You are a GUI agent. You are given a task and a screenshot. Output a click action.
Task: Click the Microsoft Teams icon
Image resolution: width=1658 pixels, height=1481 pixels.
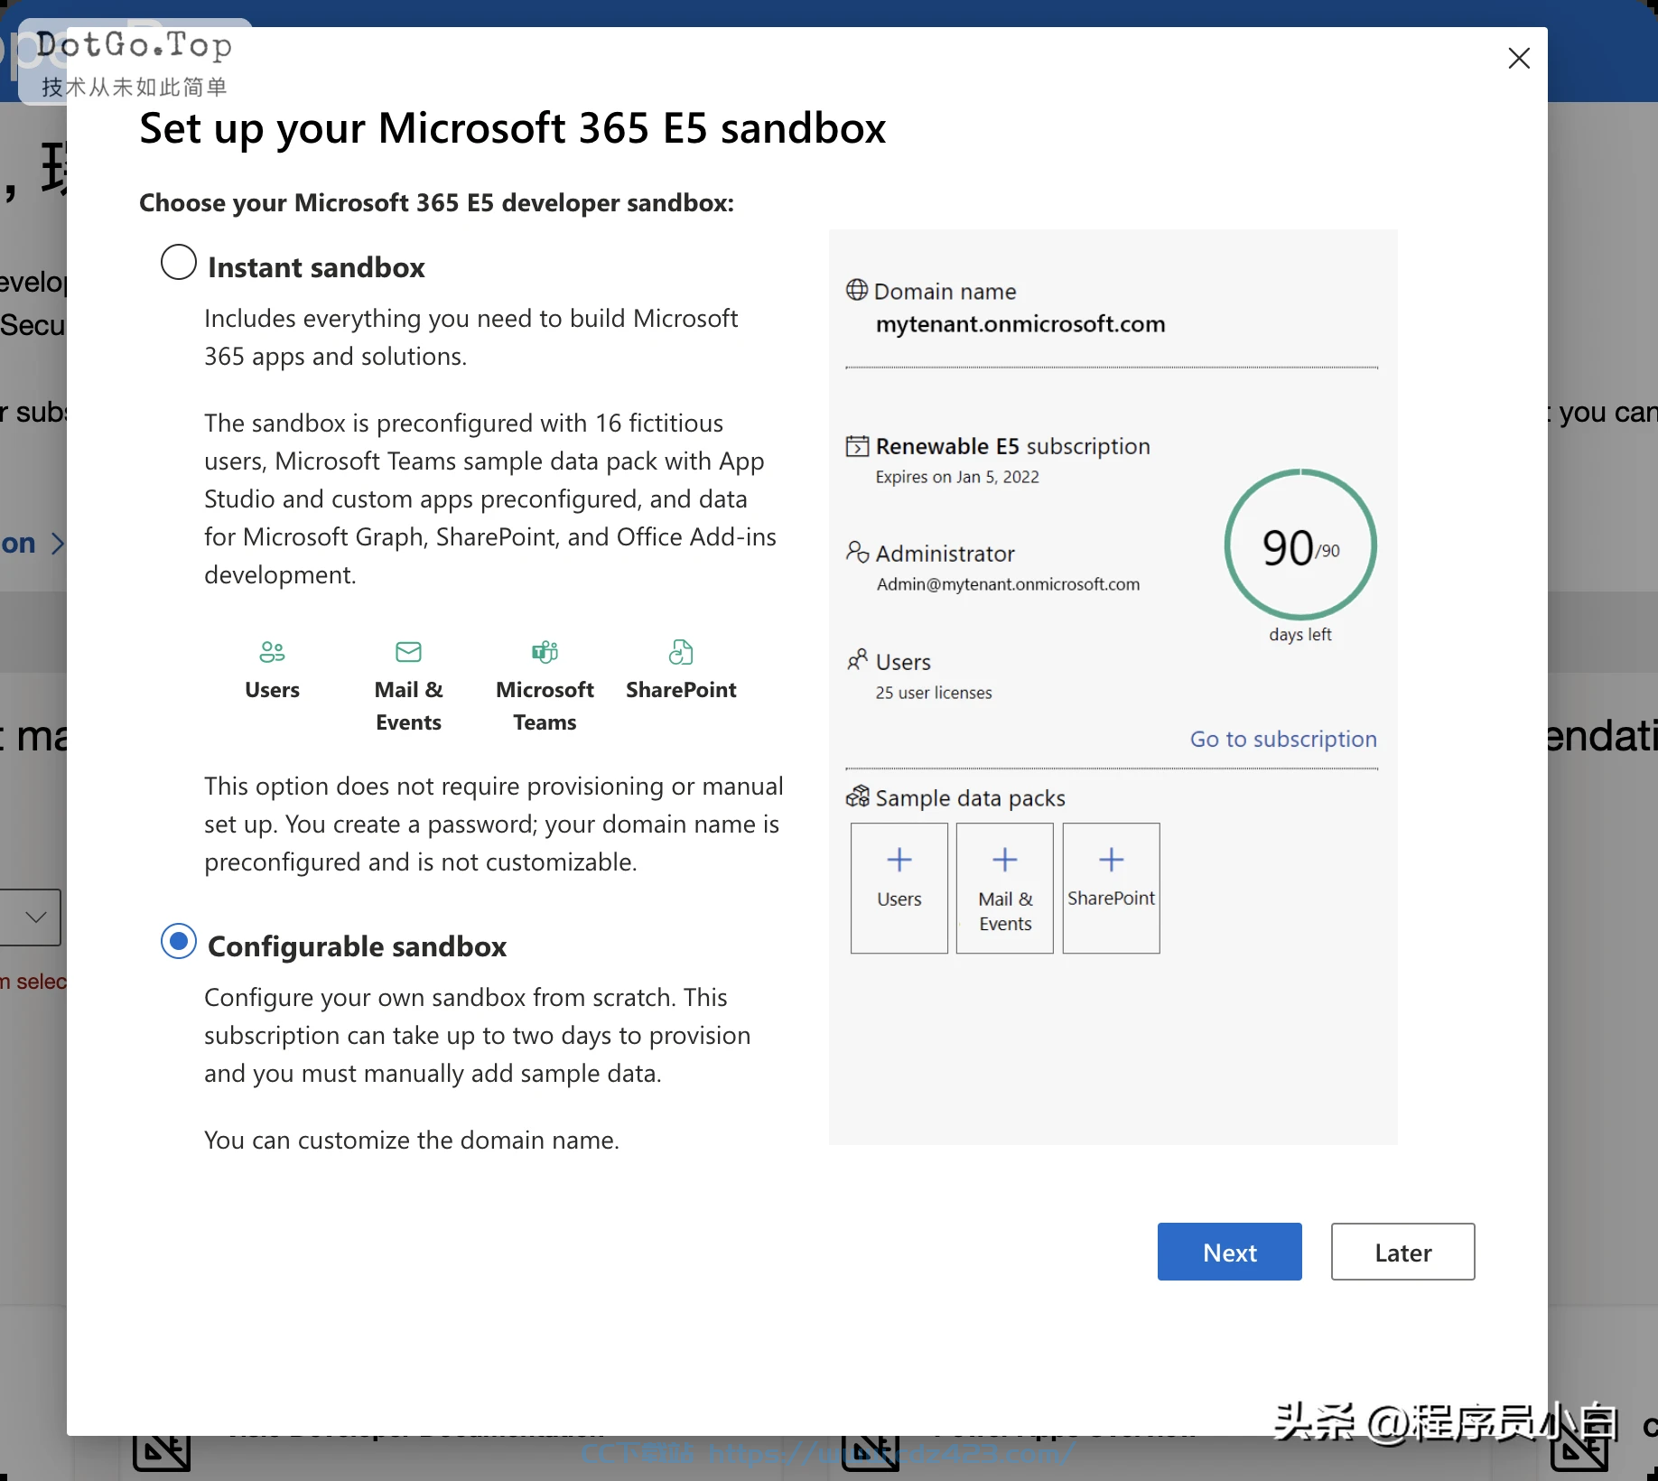[545, 651]
